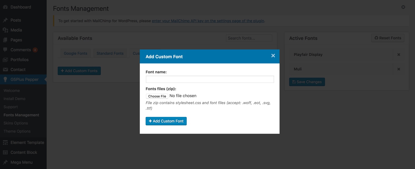
Task: Click the Element Template icon
Action: [x=5, y=143]
